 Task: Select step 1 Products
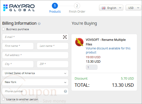(55, 6)
